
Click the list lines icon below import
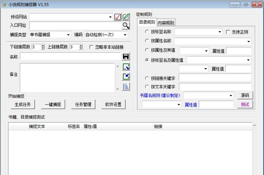point(126,87)
